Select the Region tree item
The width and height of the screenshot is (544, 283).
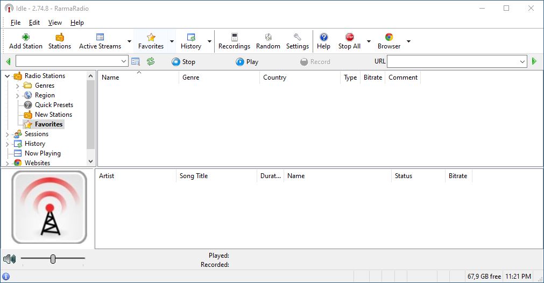[45, 95]
